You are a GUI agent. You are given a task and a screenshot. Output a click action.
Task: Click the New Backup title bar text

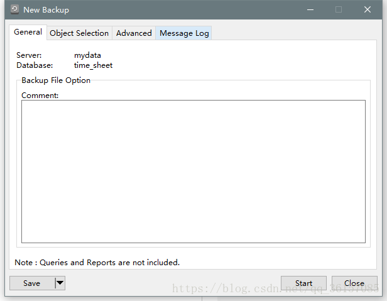46,9
